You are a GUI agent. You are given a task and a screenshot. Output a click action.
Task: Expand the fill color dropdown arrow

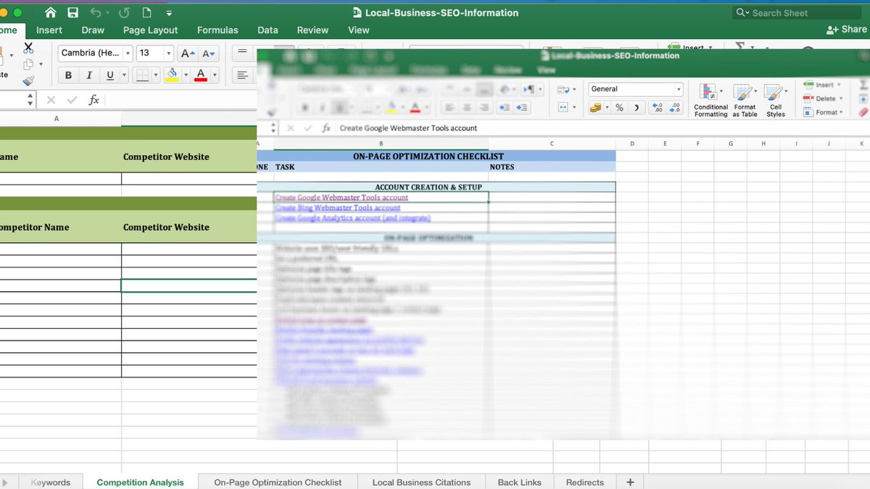[x=186, y=75]
